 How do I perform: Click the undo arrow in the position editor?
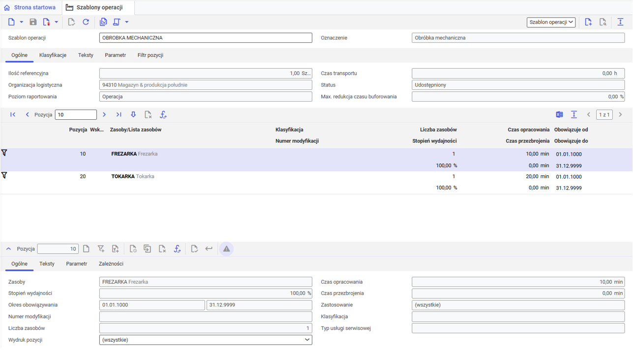[209, 249]
